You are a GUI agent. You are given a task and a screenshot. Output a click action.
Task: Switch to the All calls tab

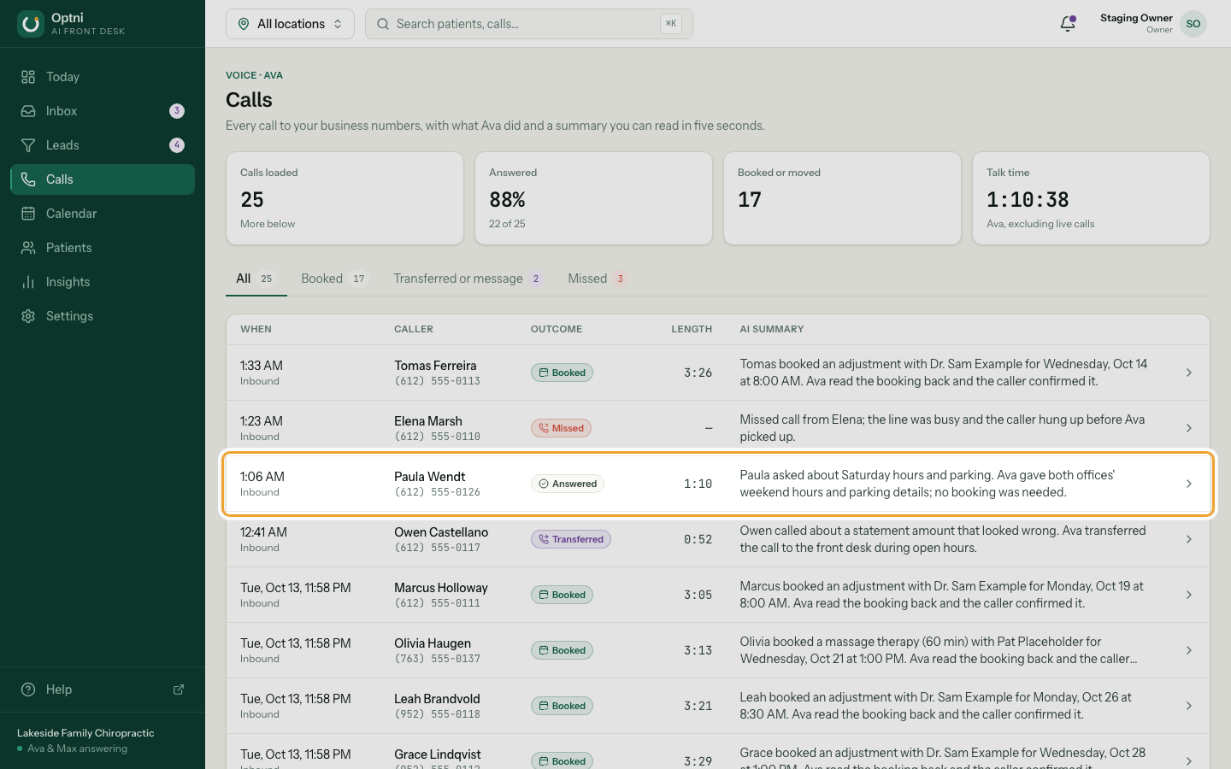[x=256, y=279]
